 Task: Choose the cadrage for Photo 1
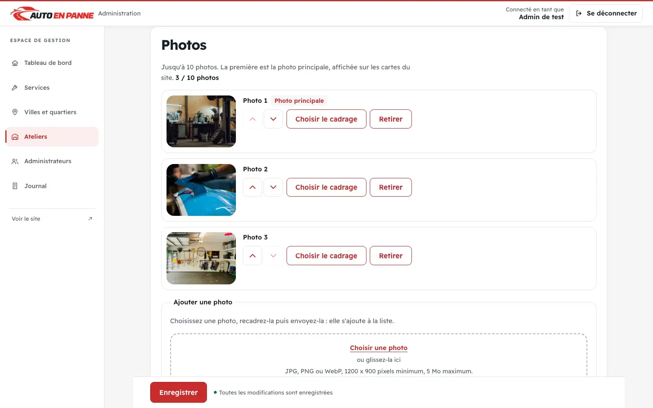point(326,119)
